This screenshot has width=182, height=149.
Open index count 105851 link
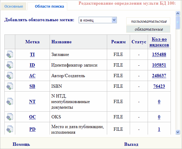159,65
